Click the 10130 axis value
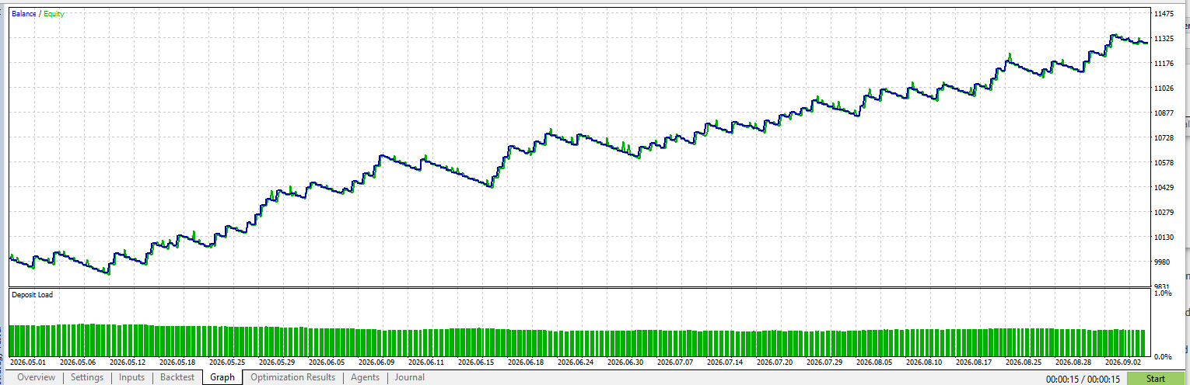 pos(1164,237)
